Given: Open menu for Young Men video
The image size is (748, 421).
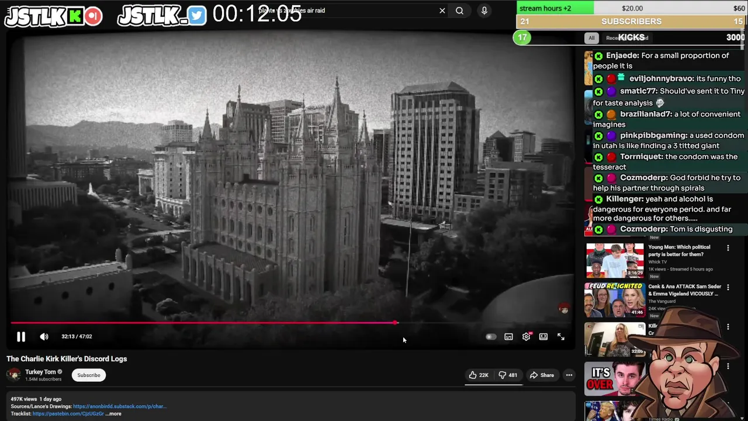Looking at the screenshot, I should 728,248.
